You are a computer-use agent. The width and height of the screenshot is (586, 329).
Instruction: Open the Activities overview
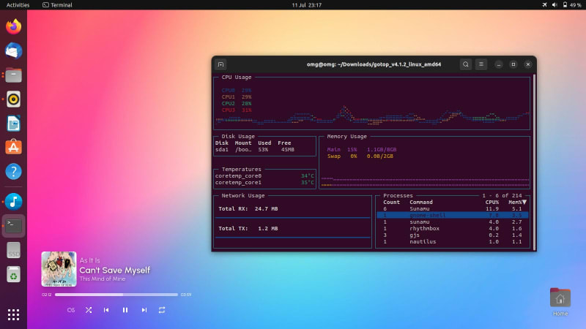click(x=18, y=4)
